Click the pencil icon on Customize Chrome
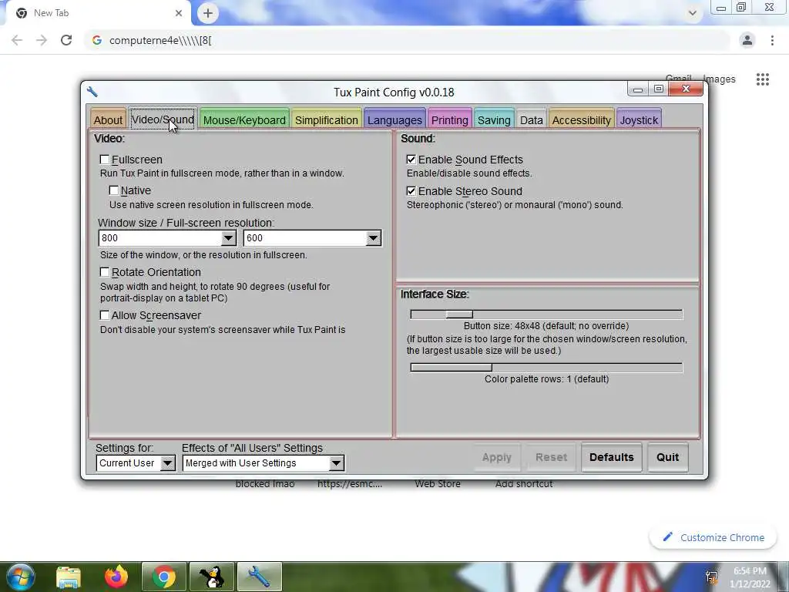Screen dimensions: 789x592 point(668,537)
